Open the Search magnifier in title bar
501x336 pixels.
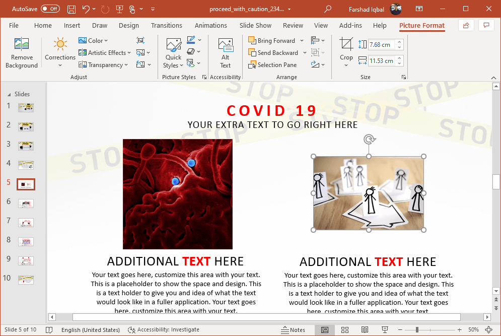pyautogui.click(x=328, y=9)
